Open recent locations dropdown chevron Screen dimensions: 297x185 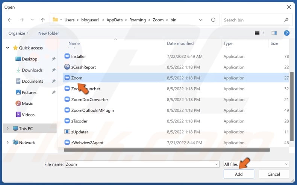(32, 19)
